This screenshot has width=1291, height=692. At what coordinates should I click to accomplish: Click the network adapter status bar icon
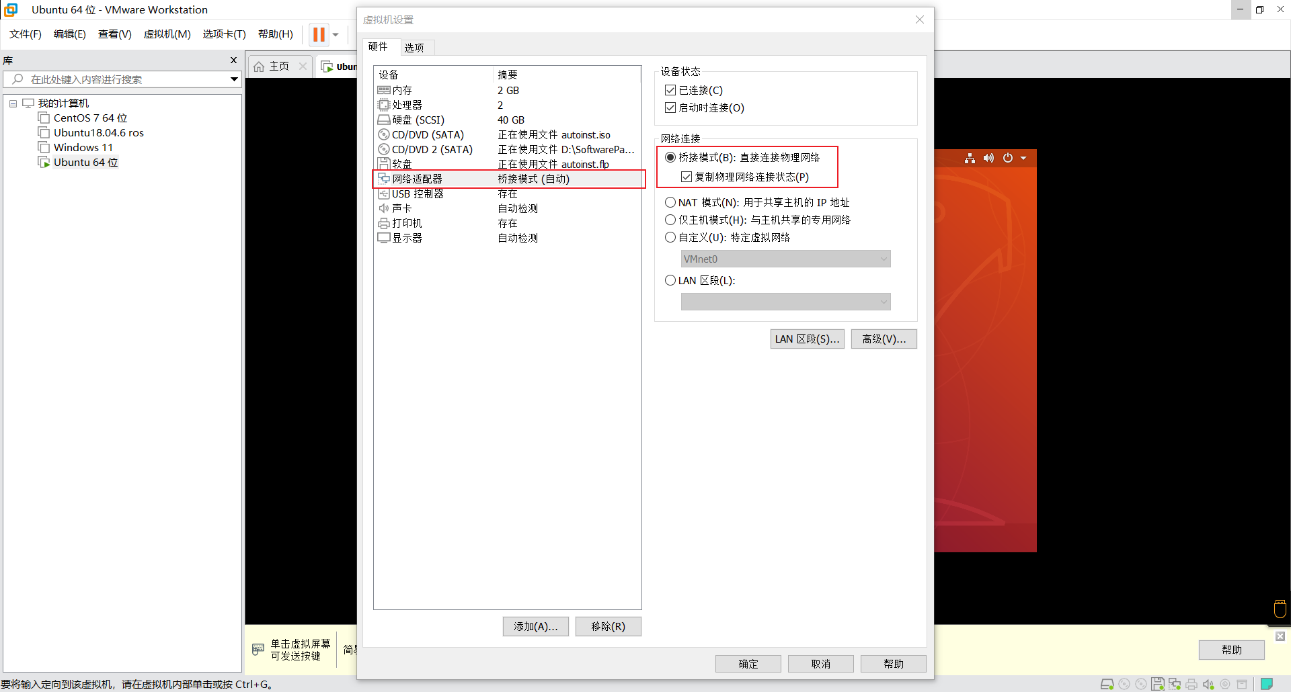coord(1175,684)
